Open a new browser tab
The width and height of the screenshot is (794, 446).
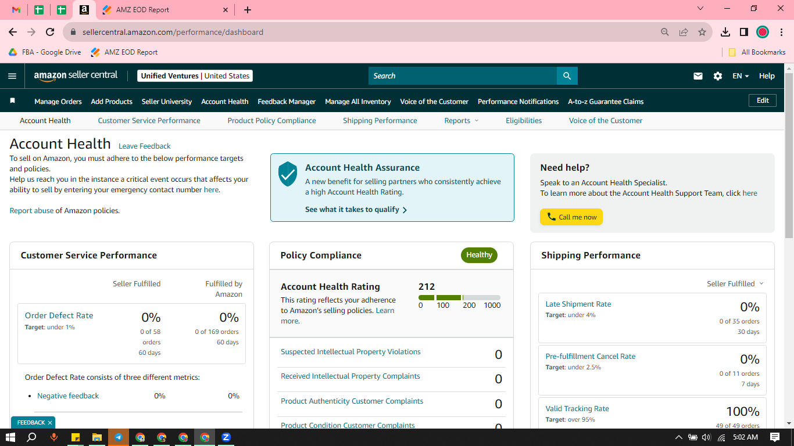click(x=248, y=10)
